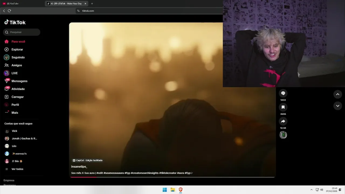The width and height of the screenshot is (345, 194).
Task: Open the Windows notification bell
Action: pyautogui.click(x=340, y=190)
